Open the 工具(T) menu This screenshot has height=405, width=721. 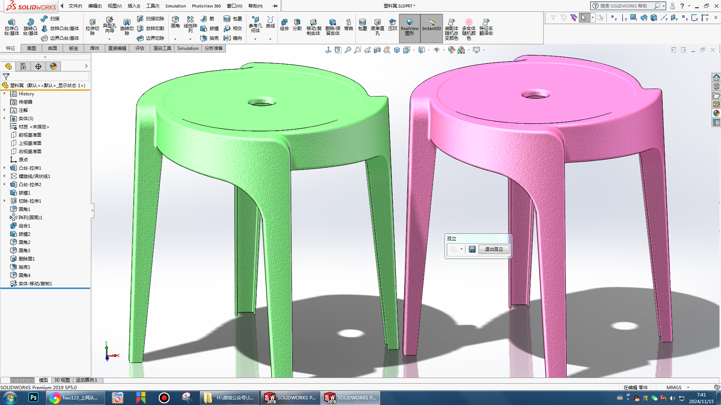click(153, 6)
